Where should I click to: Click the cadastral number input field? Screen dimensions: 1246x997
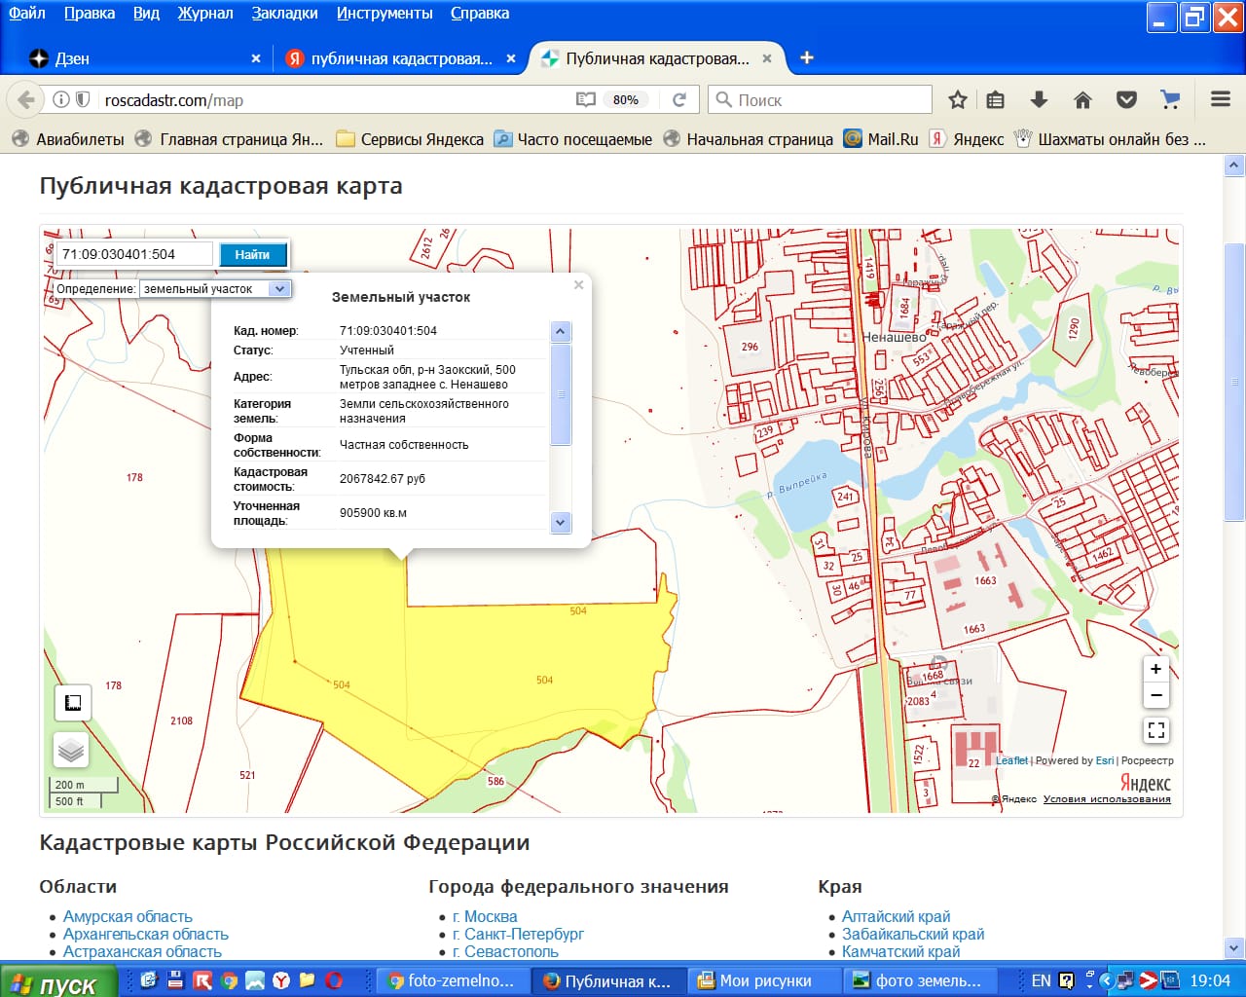click(134, 254)
